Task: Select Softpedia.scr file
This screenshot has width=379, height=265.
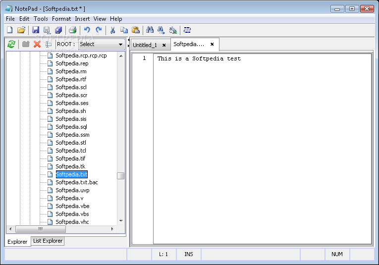Action: coord(71,95)
